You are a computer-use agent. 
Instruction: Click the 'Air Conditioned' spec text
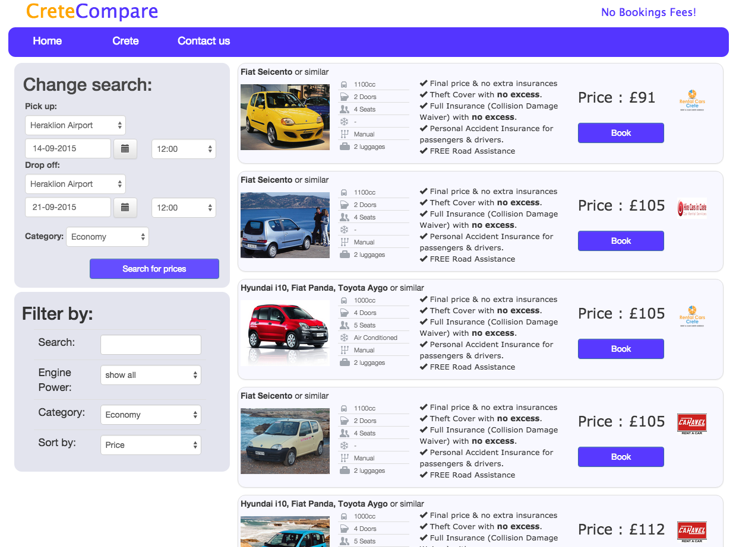point(375,338)
